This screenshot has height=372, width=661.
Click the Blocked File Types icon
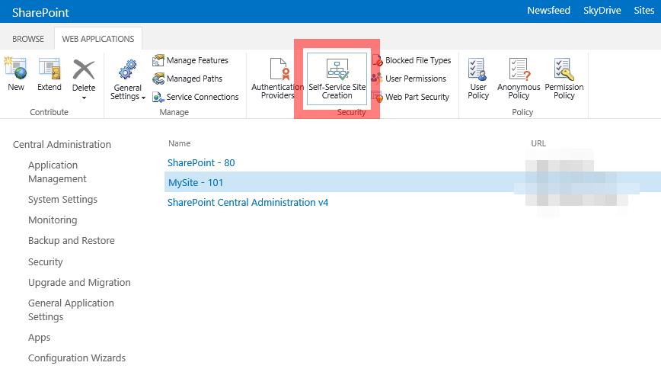(x=377, y=60)
